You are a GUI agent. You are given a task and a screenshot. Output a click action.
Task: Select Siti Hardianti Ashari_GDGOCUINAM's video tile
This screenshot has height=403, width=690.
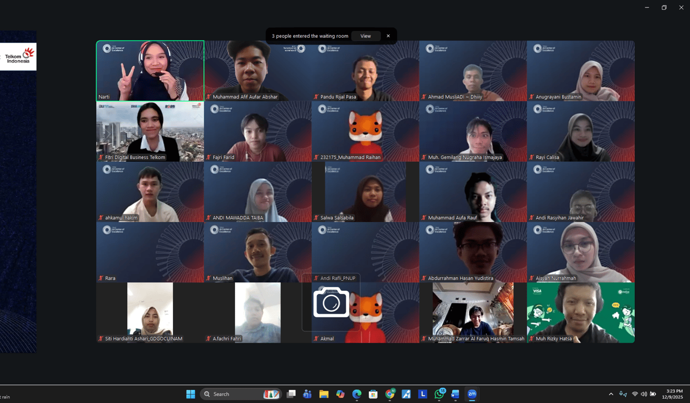point(150,313)
